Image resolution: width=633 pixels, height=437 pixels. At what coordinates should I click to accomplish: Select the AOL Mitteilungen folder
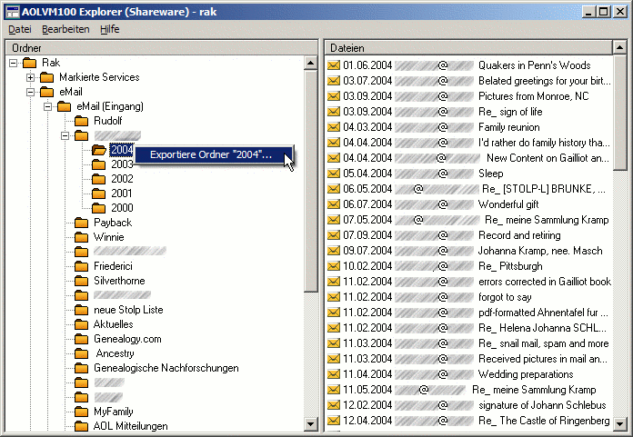click(x=130, y=426)
